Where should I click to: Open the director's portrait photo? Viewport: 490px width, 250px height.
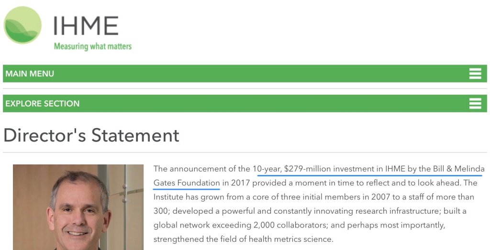tap(78, 207)
